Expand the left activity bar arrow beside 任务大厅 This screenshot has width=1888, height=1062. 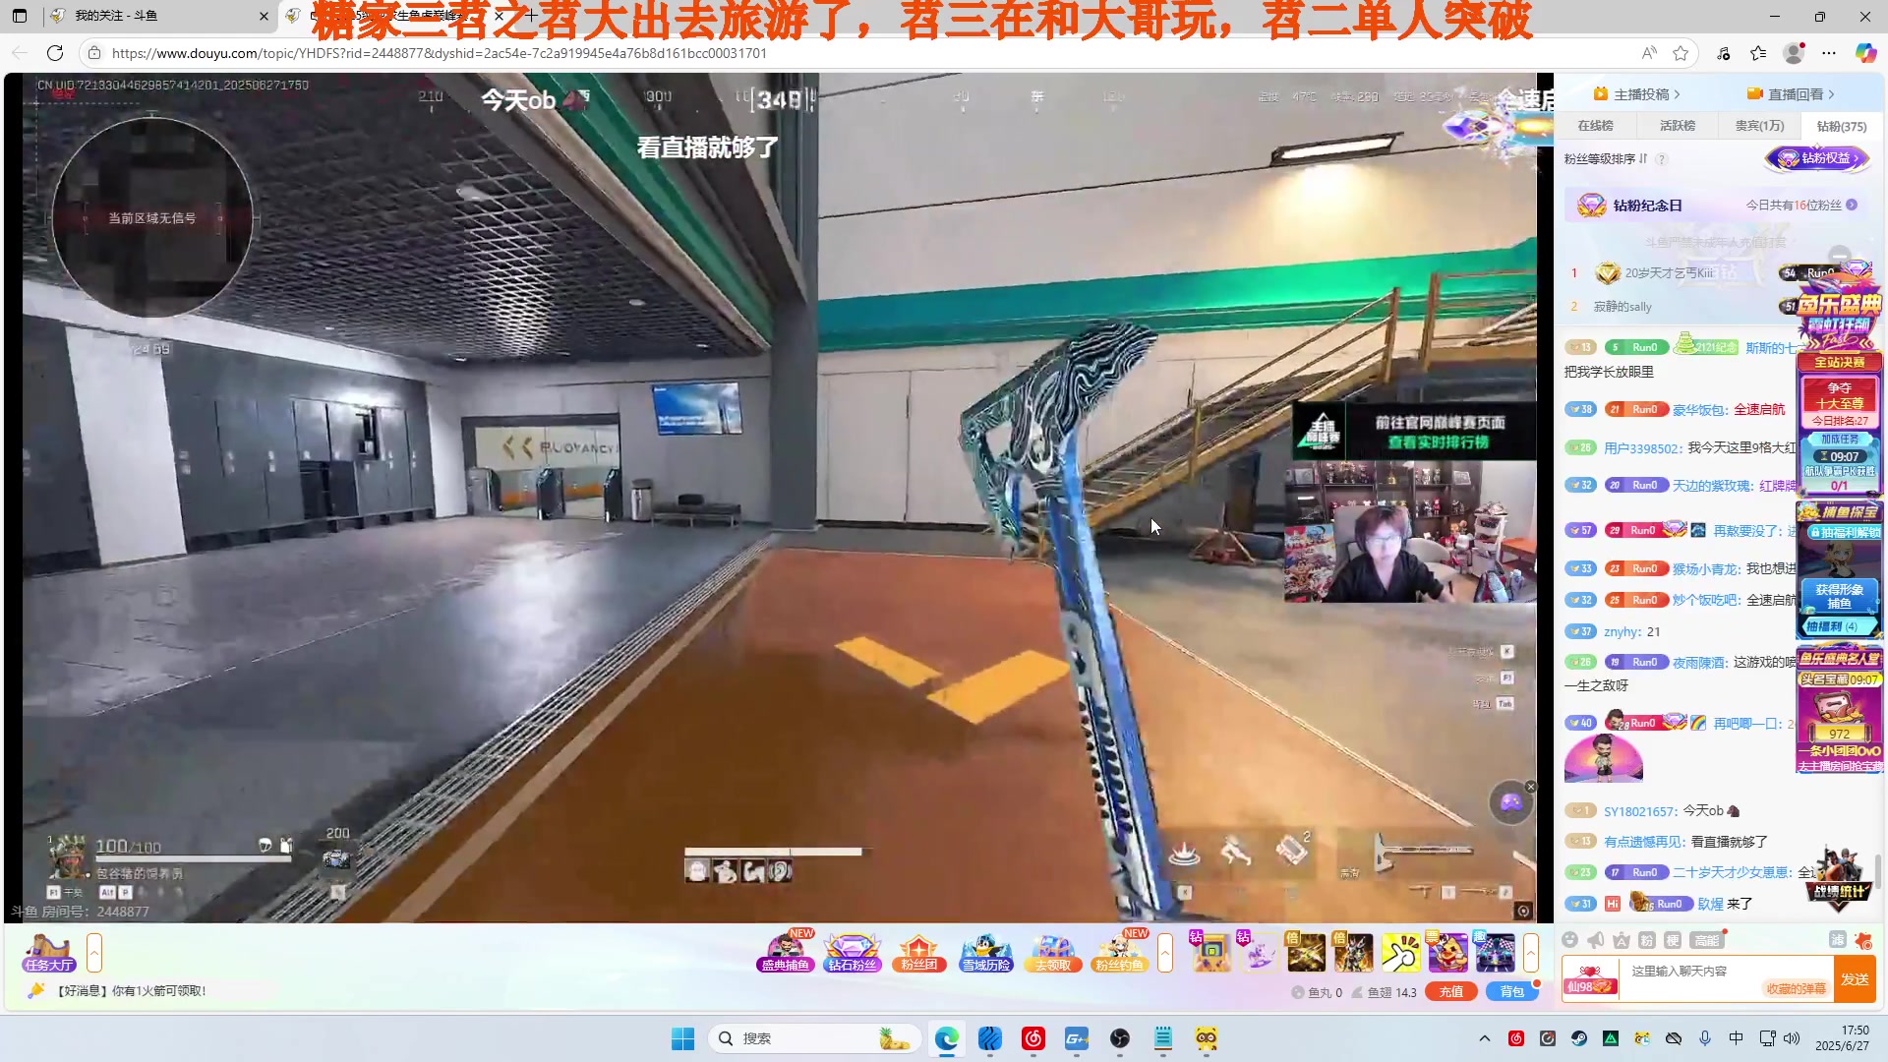click(94, 952)
